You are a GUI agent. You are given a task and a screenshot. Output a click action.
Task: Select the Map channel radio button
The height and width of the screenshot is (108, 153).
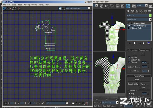coord(129,94)
